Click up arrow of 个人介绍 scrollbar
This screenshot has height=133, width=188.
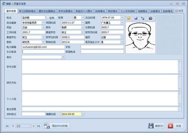[x=179, y=94]
